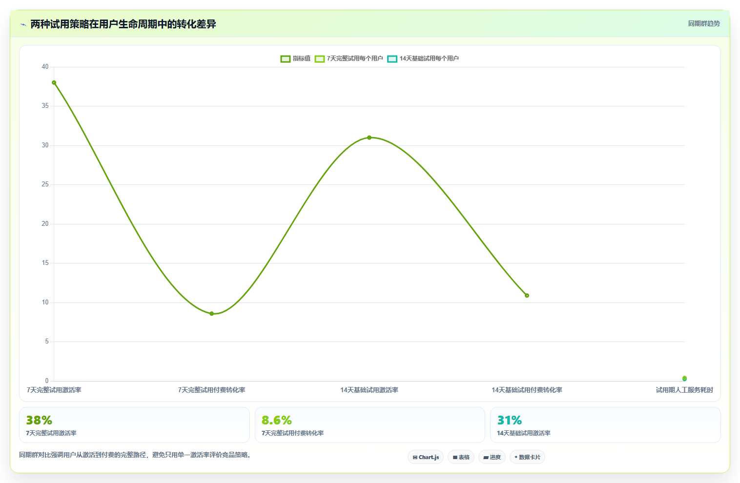
Task: Click the y-axis value 25
Action: 45,184
